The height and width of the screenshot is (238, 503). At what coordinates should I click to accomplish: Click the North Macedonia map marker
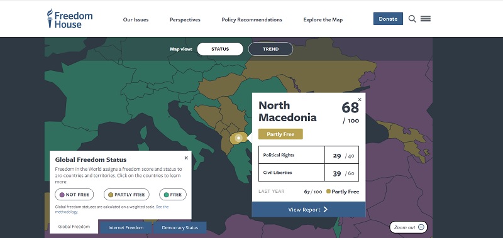tap(238, 138)
